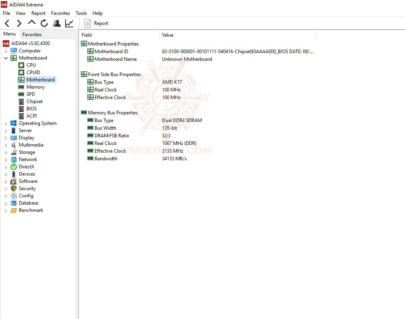Select the highlighted Motherboard sub-item
This screenshot has height=319, width=405.
(37, 80)
